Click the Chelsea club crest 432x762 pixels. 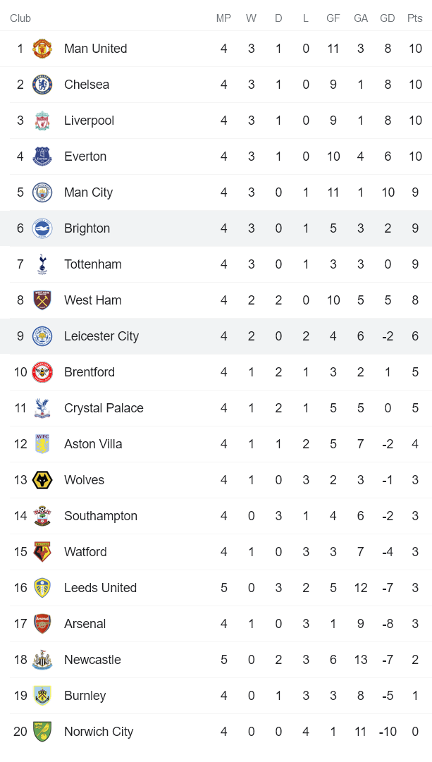(x=41, y=85)
